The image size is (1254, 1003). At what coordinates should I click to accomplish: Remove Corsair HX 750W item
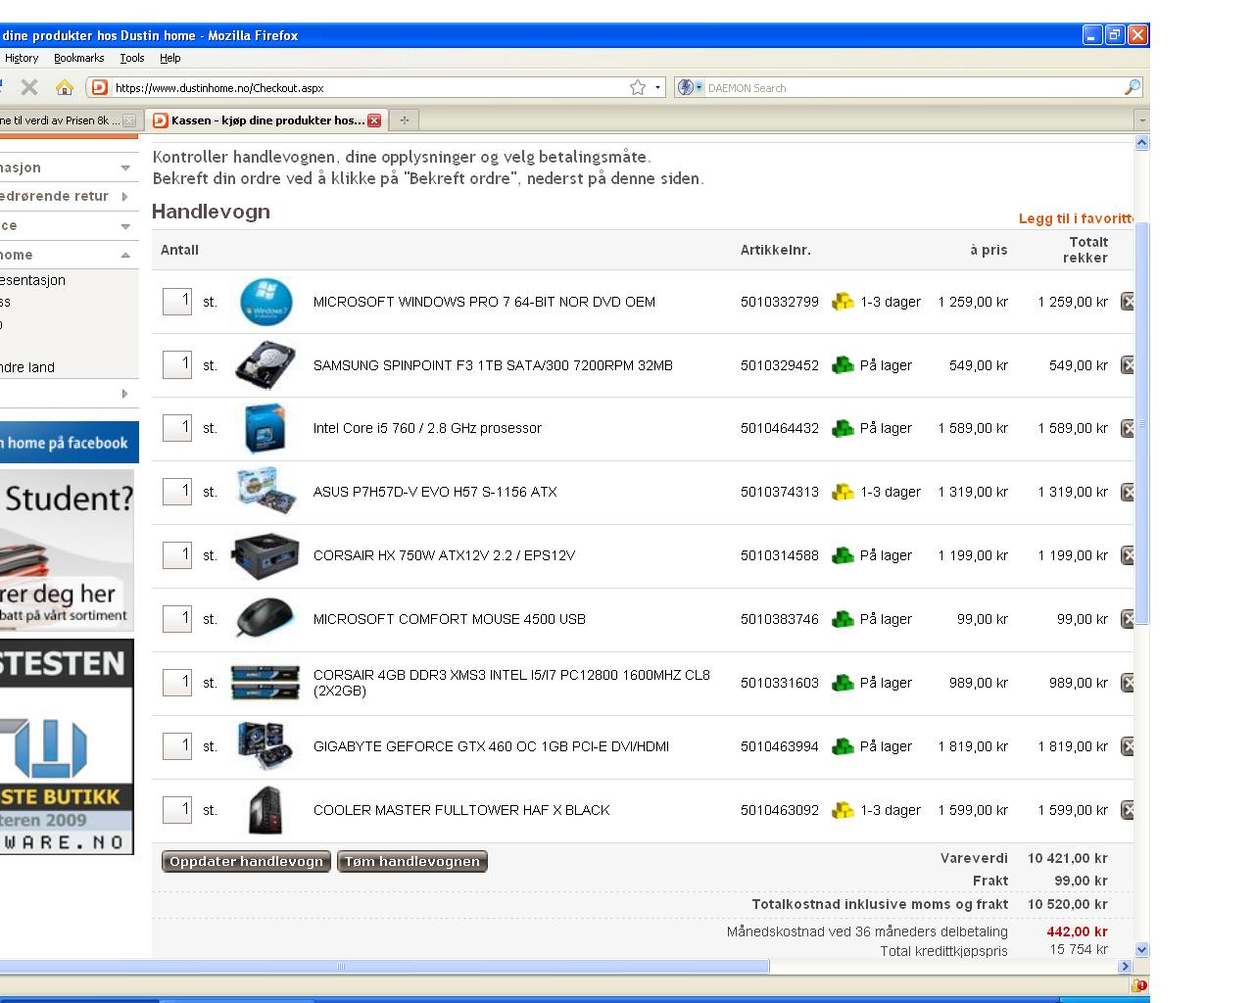pyautogui.click(x=1128, y=555)
